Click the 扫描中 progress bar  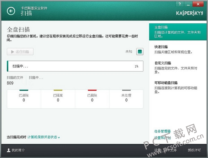pyautogui.click(x=75, y=66)
